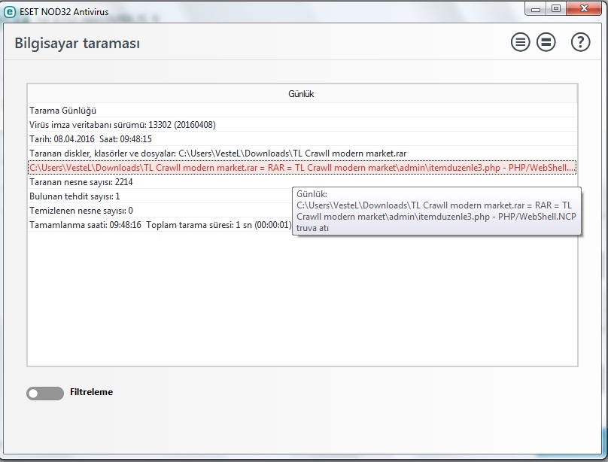Screen dimensions: 608x462
Task: Select the 'Tamamlanma saati: 09:48:16' row
Action: coord(160,225)
